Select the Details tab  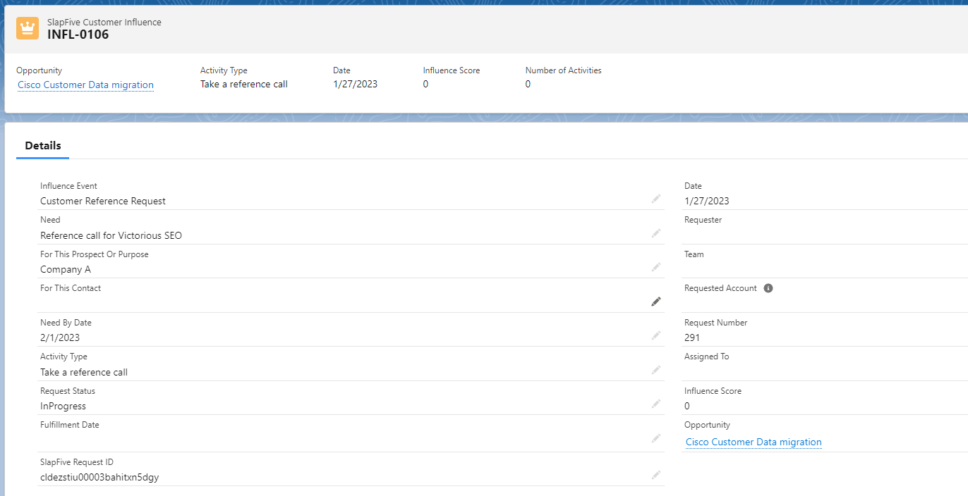pyautogui.click(x=43, y=146)
